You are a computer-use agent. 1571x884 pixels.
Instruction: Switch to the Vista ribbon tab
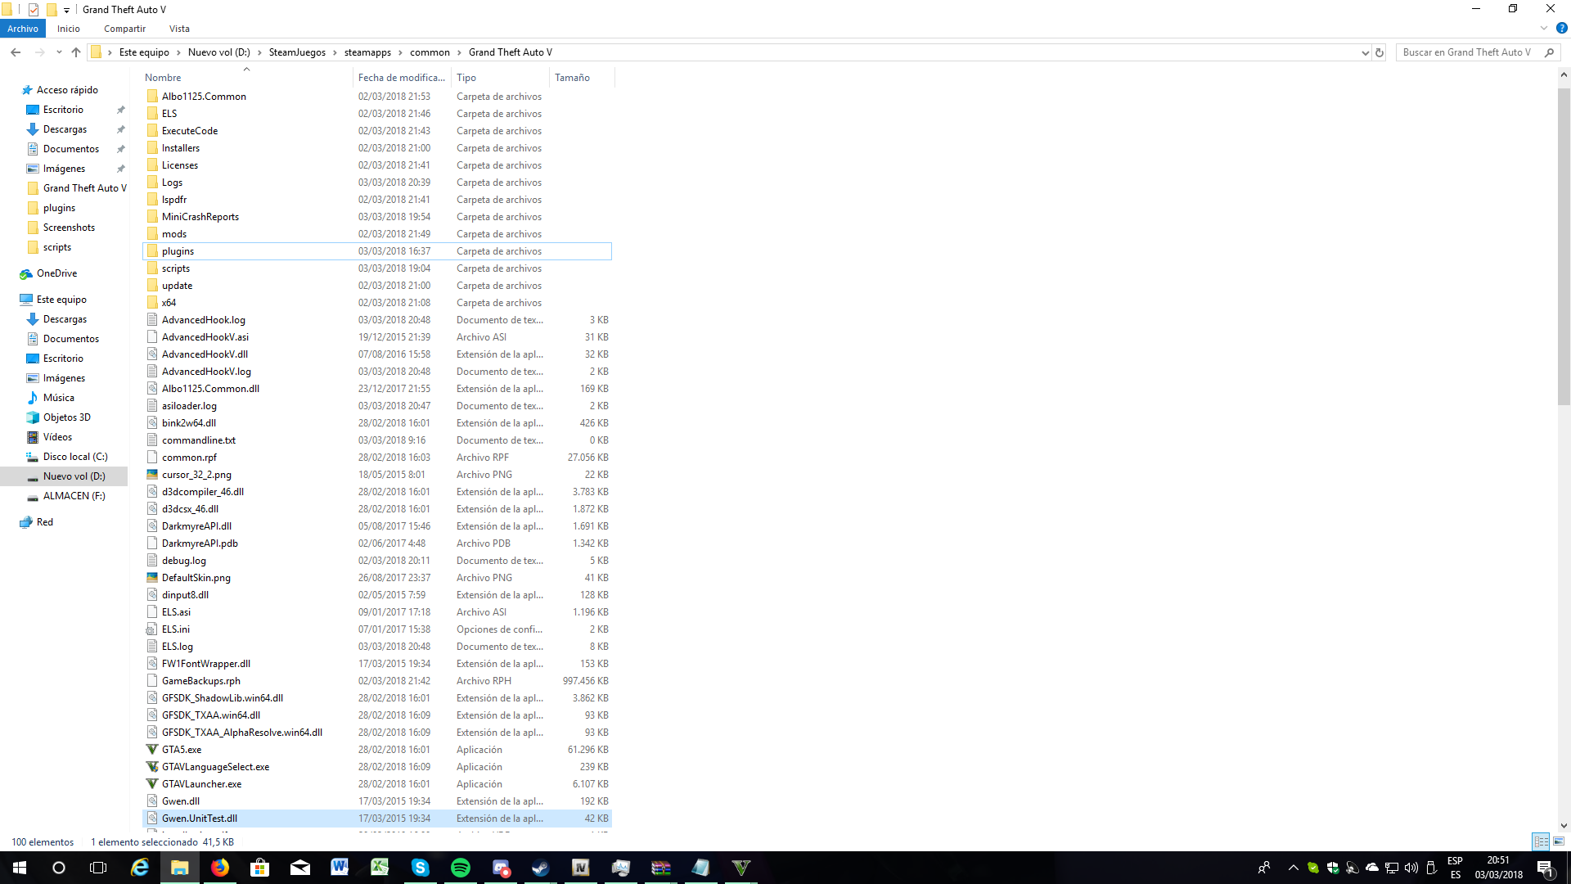[x=179, y=29]
